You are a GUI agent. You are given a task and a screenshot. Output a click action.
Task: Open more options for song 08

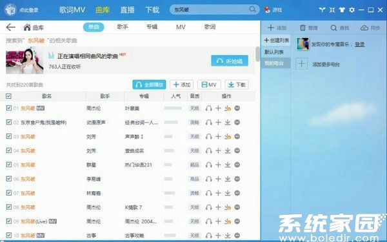coord(237,207)
